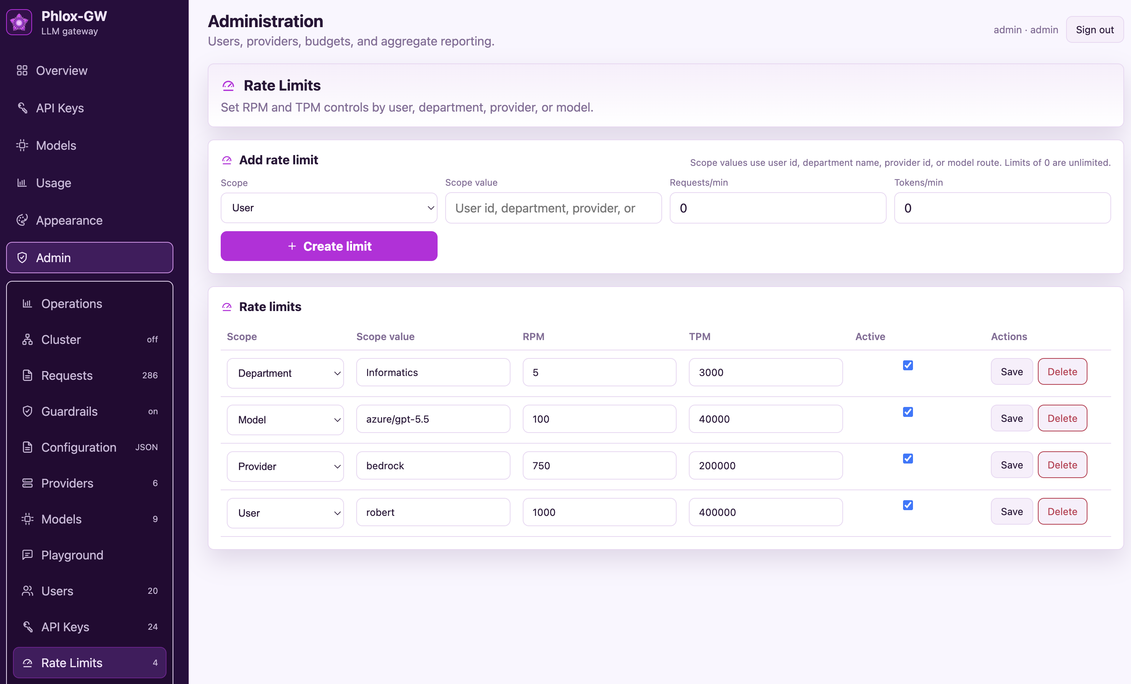The height and width of the screenshot is (684, 1131).
Task: Click the chat icon beside Playground
Action: click(27, 554)
